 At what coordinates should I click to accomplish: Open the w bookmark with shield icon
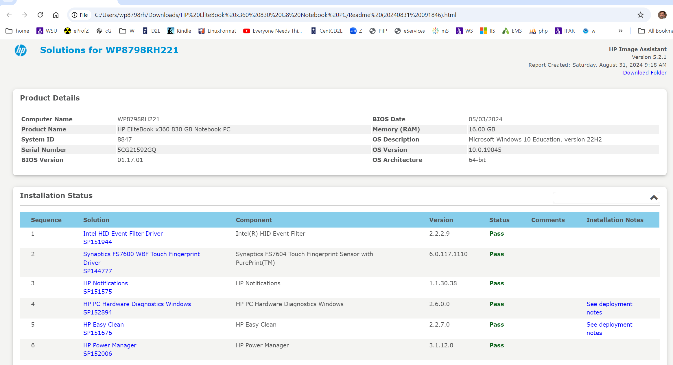(x=589, y=31)
